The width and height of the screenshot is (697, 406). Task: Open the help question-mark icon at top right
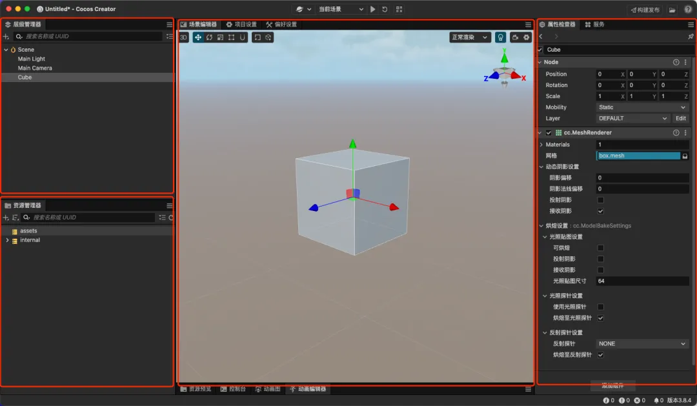click(688, 9)
